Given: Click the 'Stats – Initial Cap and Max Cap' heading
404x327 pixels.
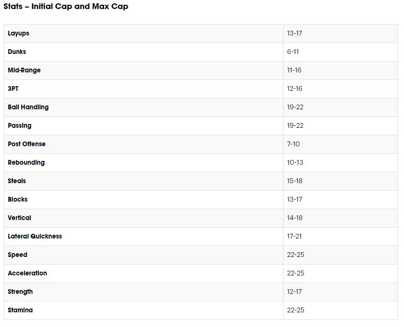Looking at the screenshot, I should point(66,7).
